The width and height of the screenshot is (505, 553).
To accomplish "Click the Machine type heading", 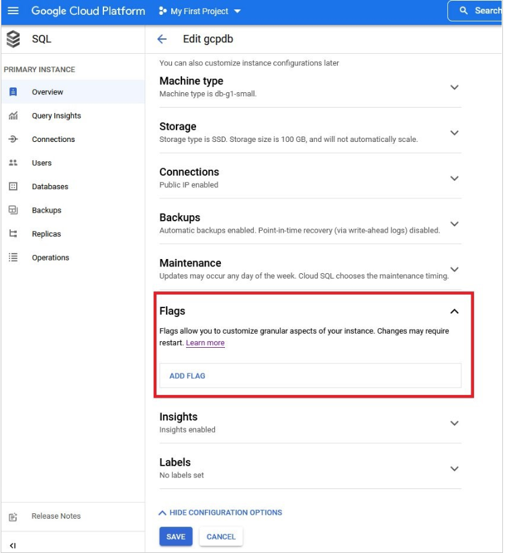I will (191, 81).
